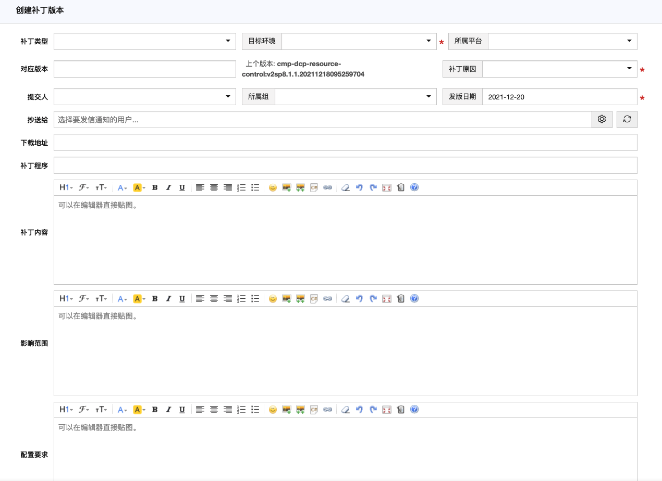
Task: Redo edit in 影响范围 editor
Action: 373,298
